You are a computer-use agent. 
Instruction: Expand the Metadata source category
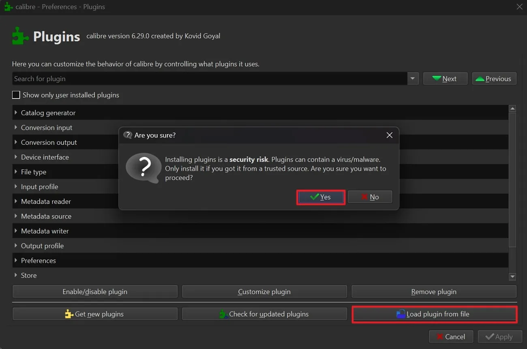[x=15, y=216]
